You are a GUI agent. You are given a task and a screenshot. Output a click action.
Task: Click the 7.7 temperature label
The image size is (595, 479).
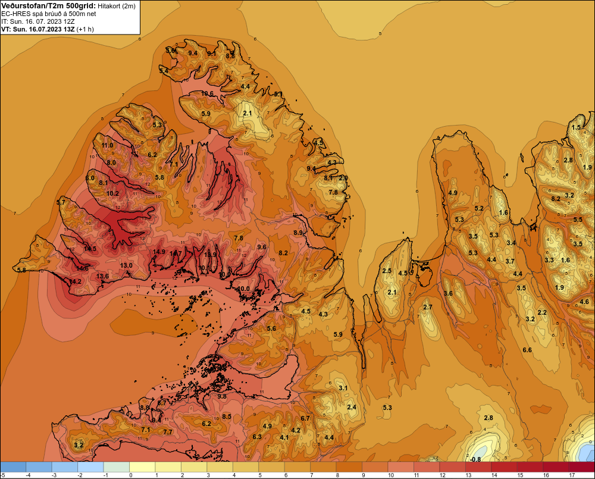(x=168, y=432)
